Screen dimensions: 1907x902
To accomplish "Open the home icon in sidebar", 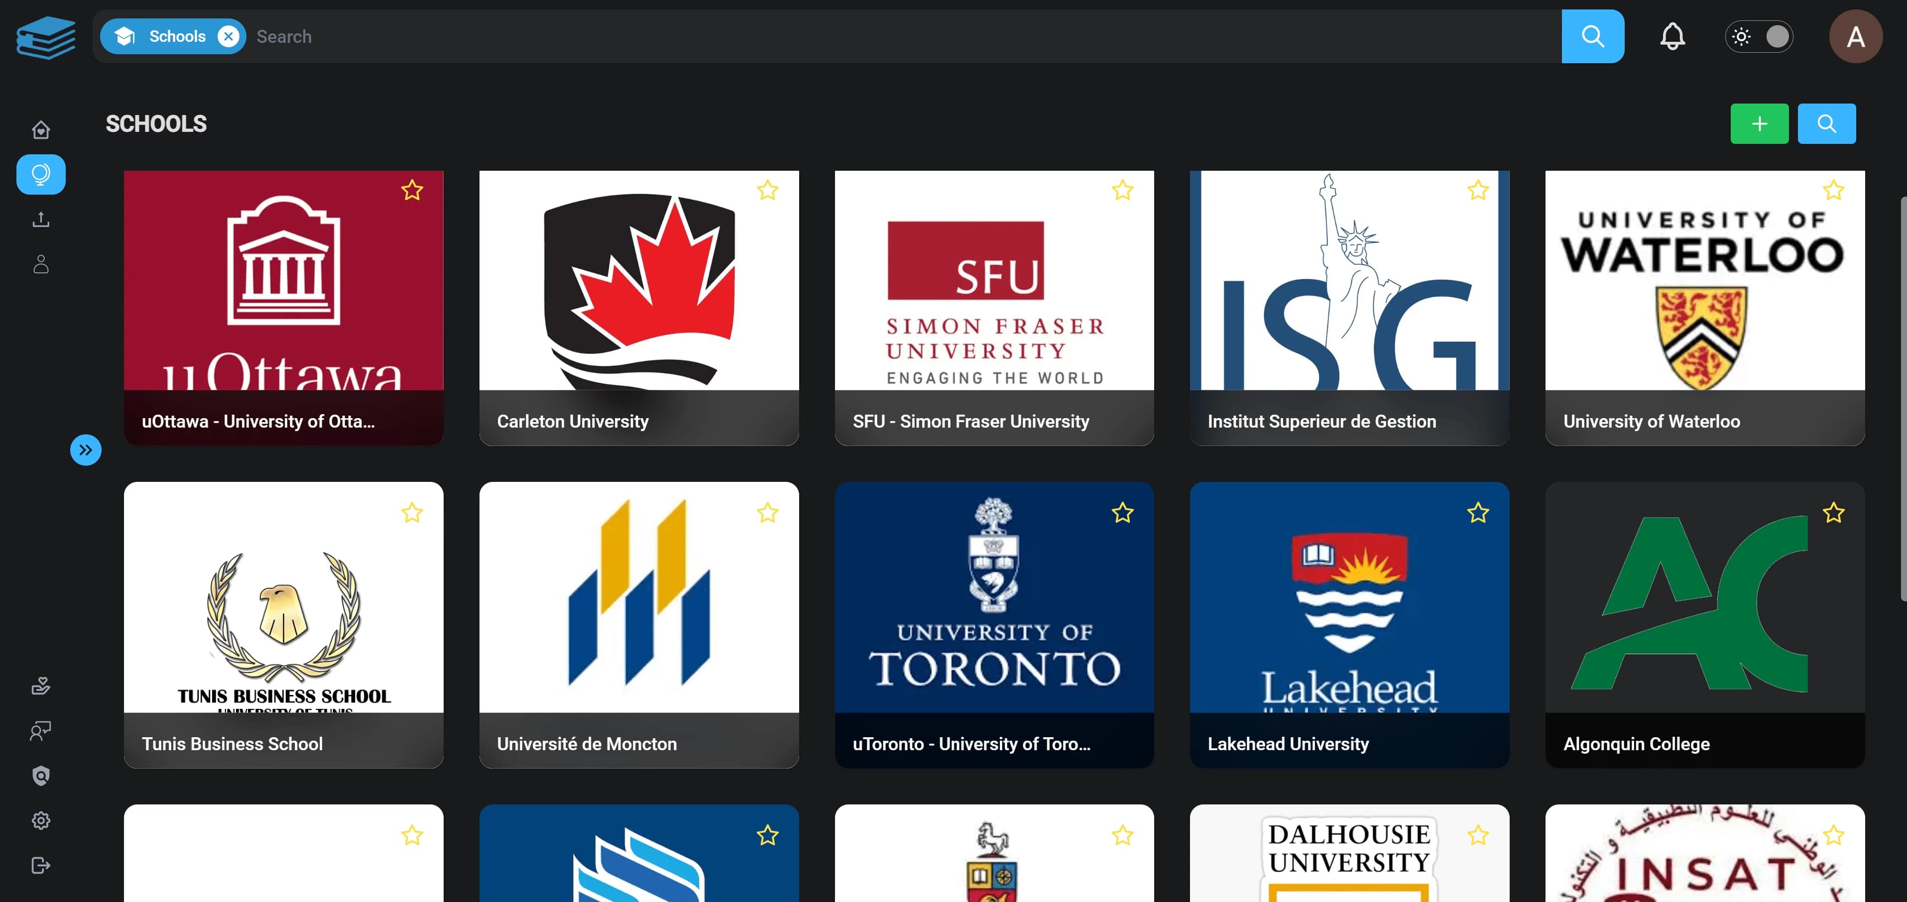I will click(x=41, y=129).
